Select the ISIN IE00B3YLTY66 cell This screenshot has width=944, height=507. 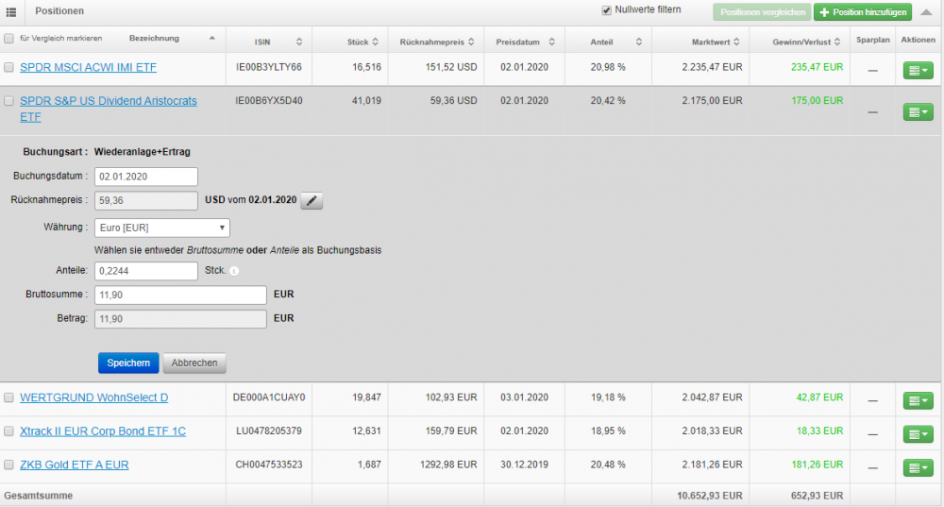(268, 67)
